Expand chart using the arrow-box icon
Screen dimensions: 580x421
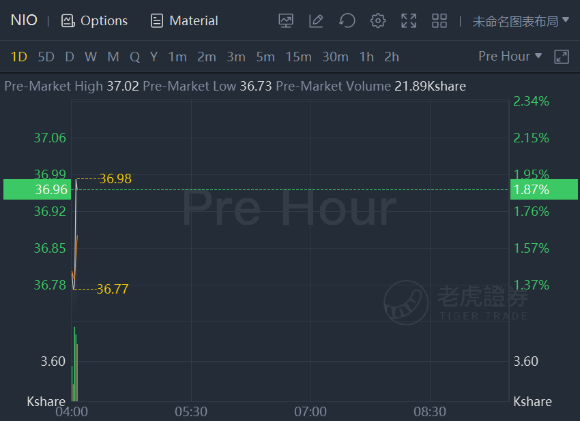pos(561,57)
